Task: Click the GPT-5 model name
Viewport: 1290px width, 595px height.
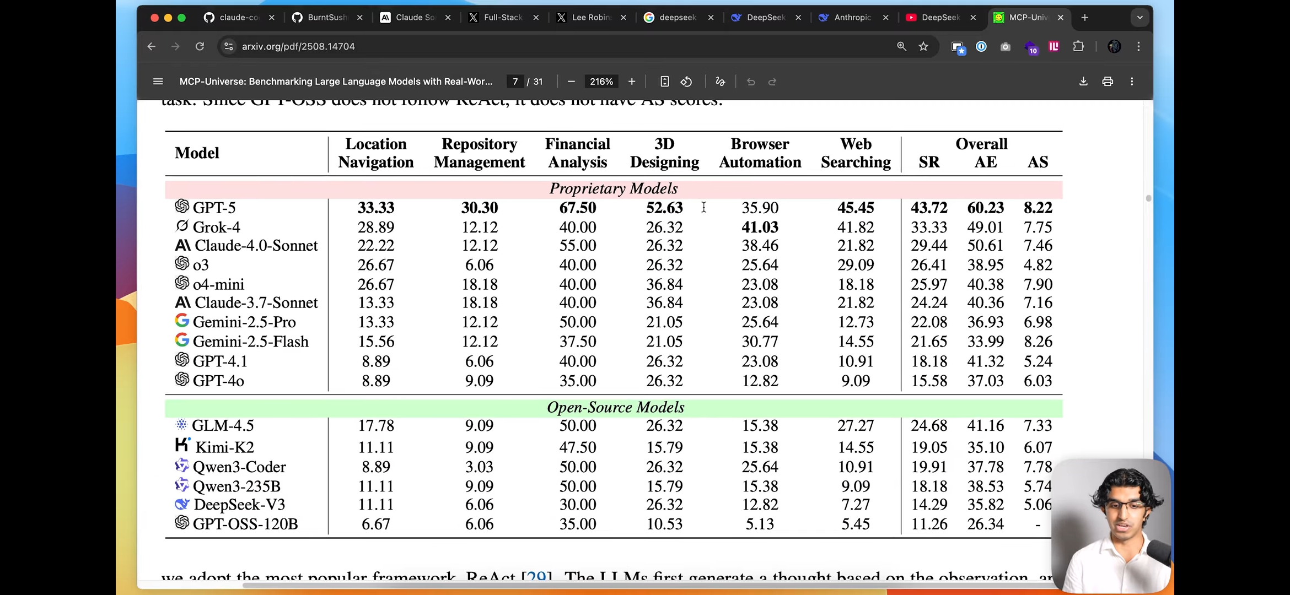Action: [214, 208]
